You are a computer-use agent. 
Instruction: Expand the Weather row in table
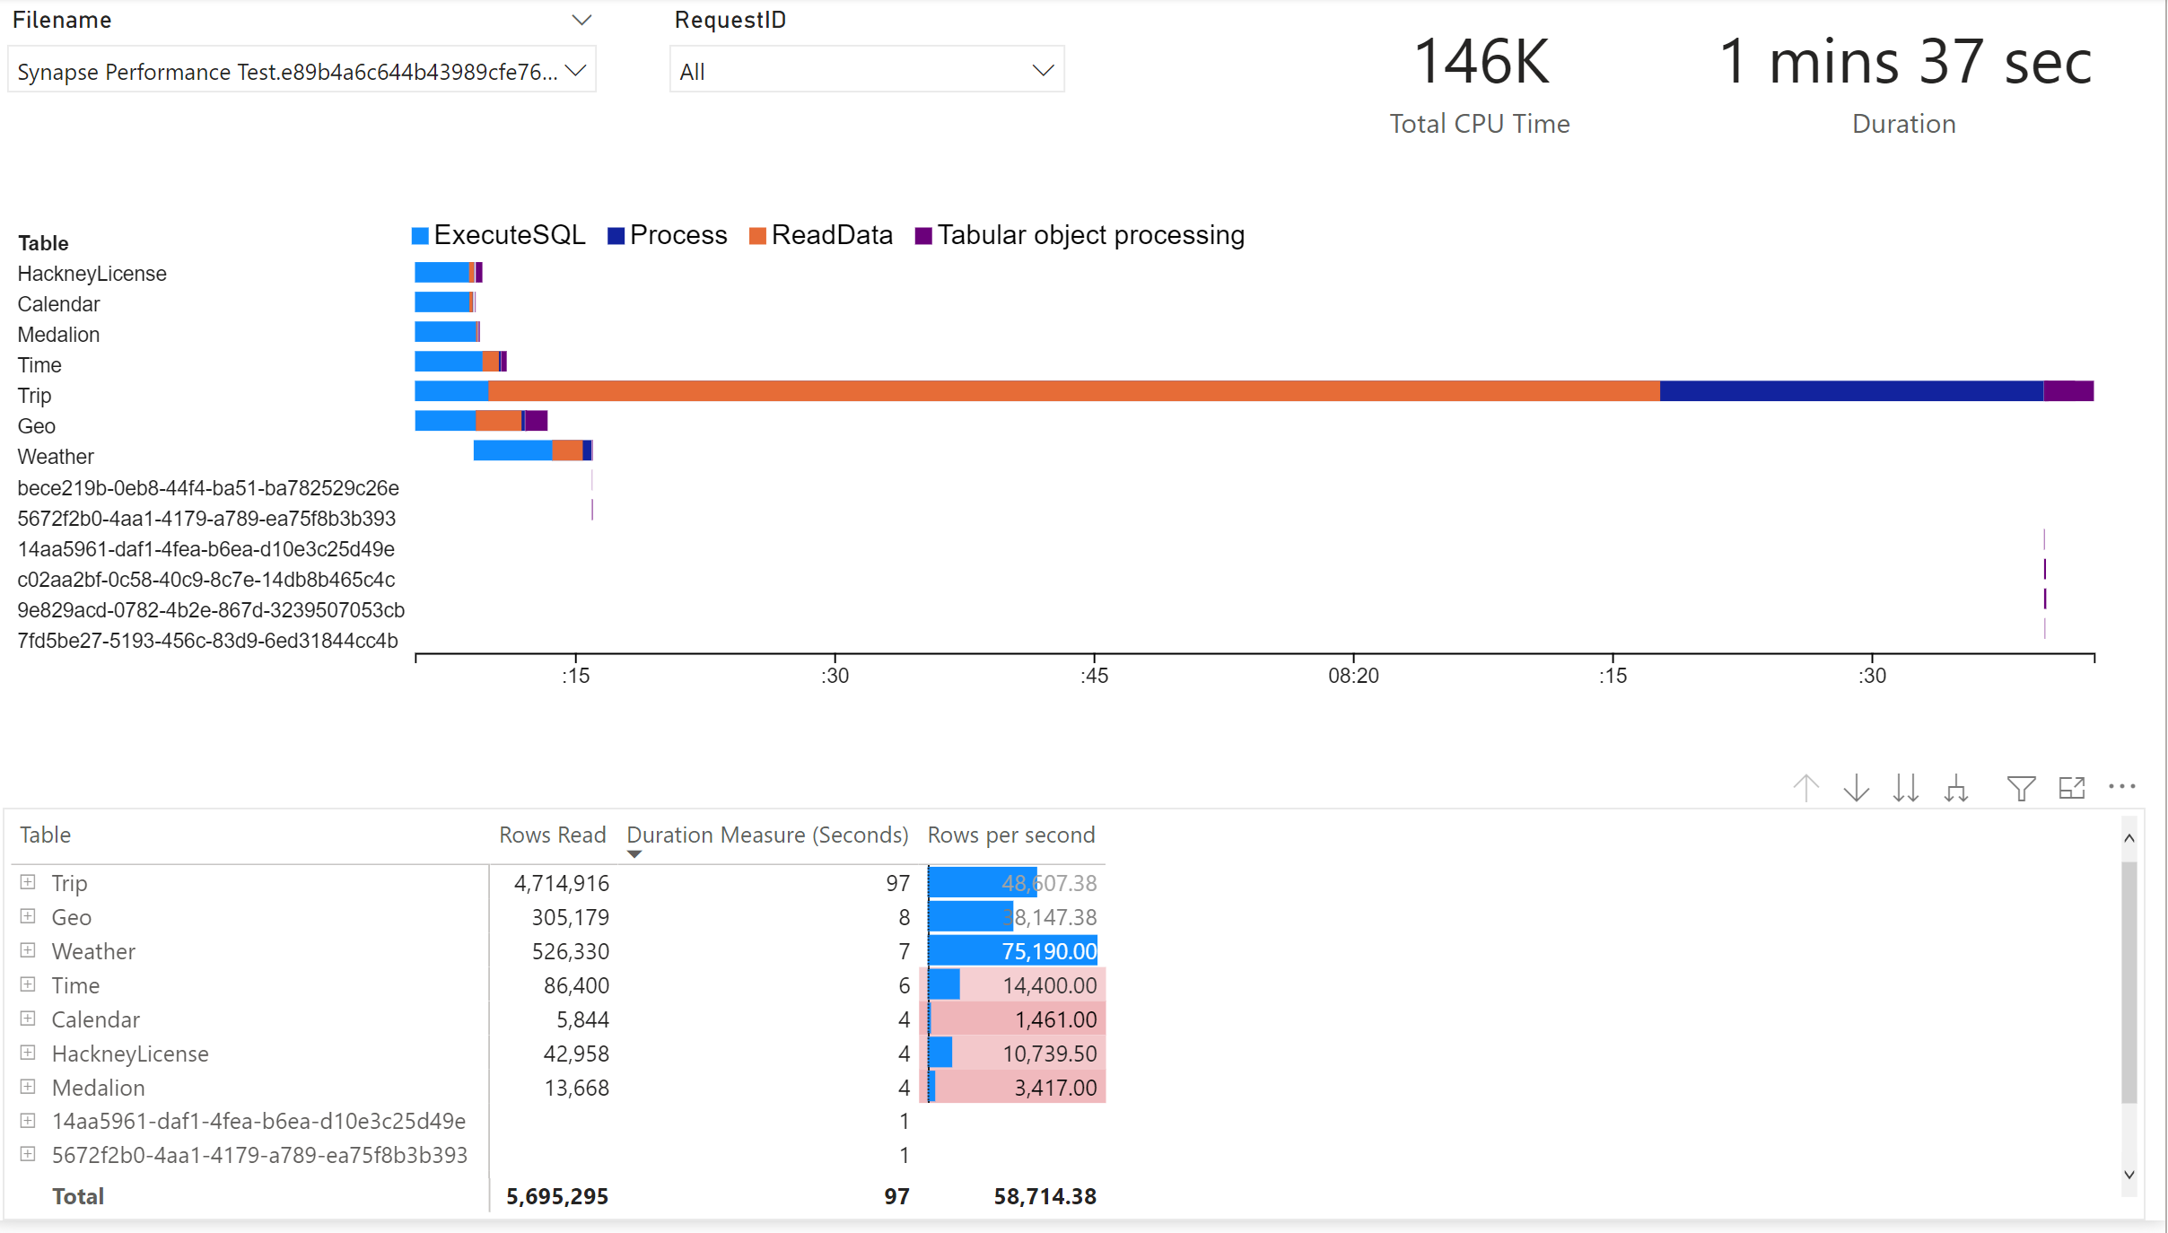tap(28, 950)
